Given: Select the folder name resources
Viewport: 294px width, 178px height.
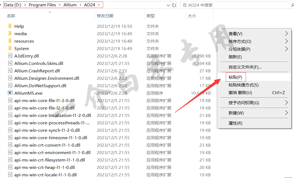Looking at the screenshot, I should (24, 41).
